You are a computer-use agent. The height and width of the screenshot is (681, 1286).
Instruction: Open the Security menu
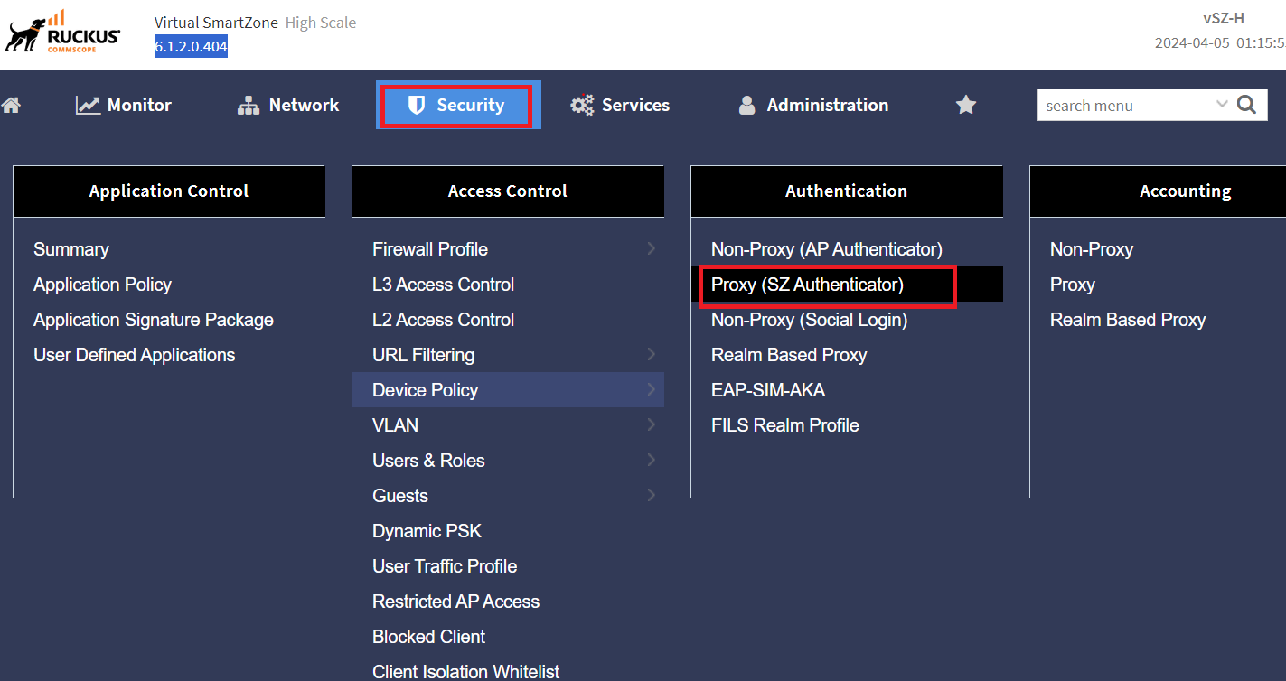[x=456, y=106]
